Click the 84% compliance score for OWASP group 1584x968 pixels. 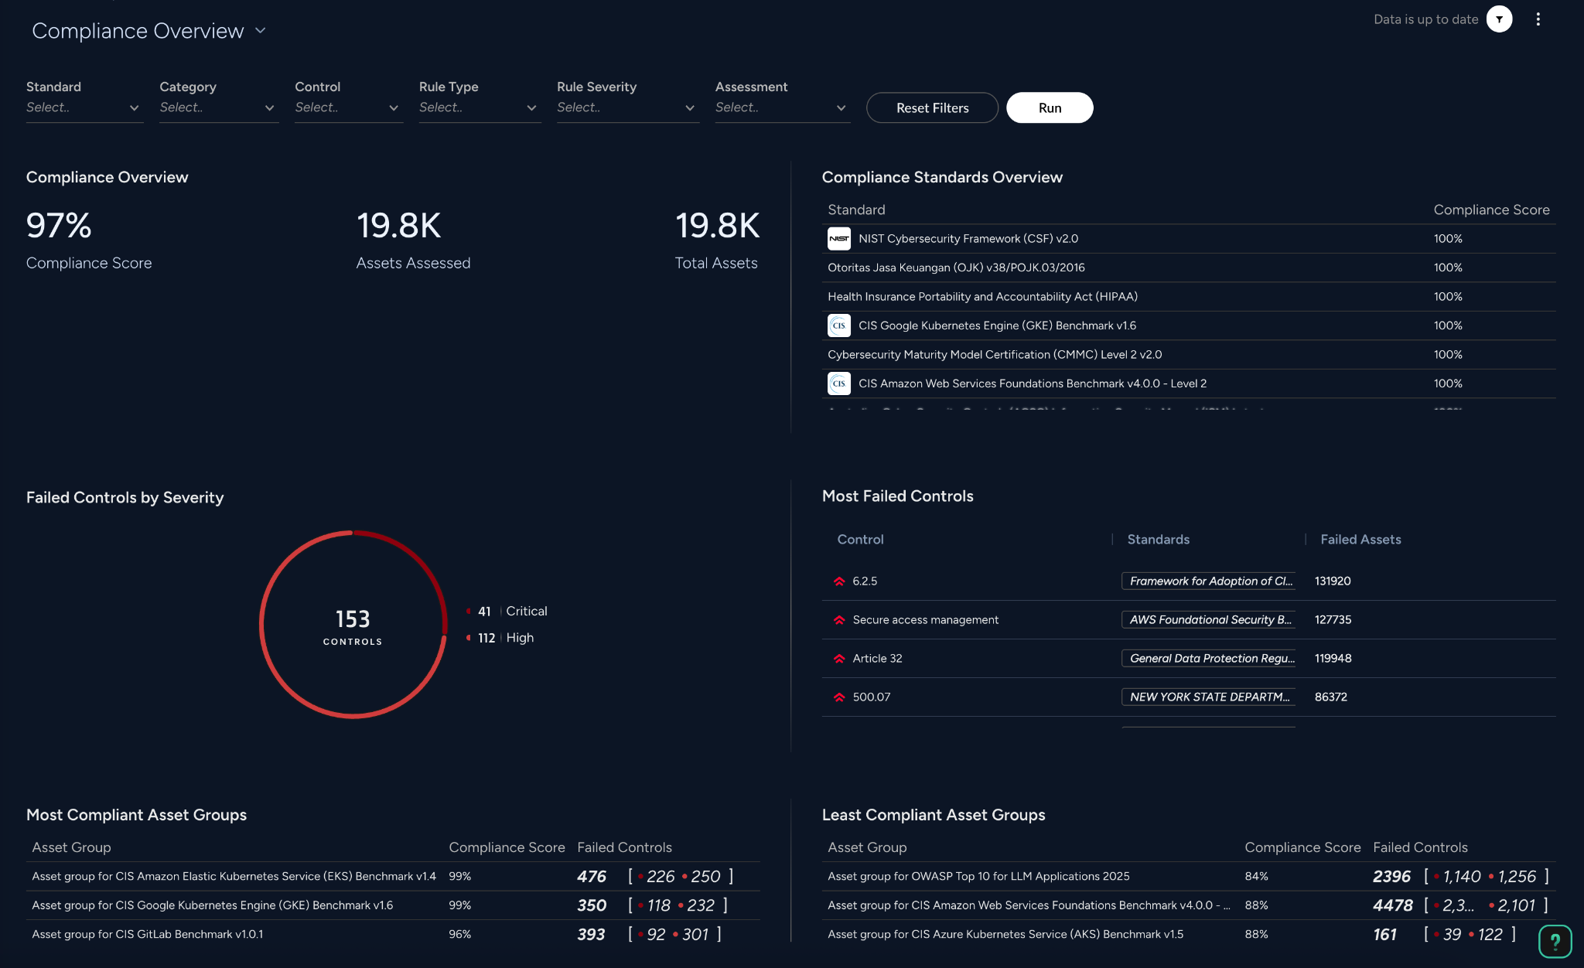click(1256, 877)
